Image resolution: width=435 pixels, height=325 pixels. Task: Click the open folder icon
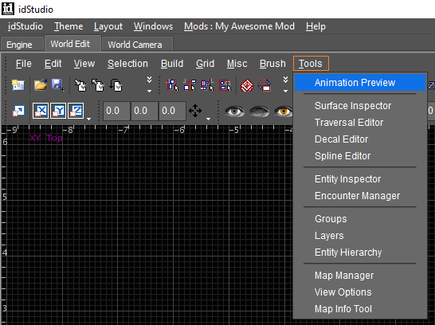click(41, 85)
